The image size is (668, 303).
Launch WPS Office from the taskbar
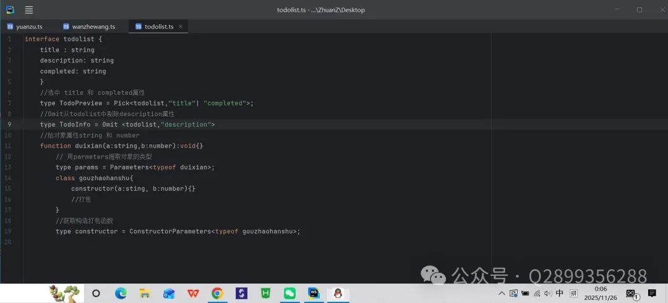(193, 293)
